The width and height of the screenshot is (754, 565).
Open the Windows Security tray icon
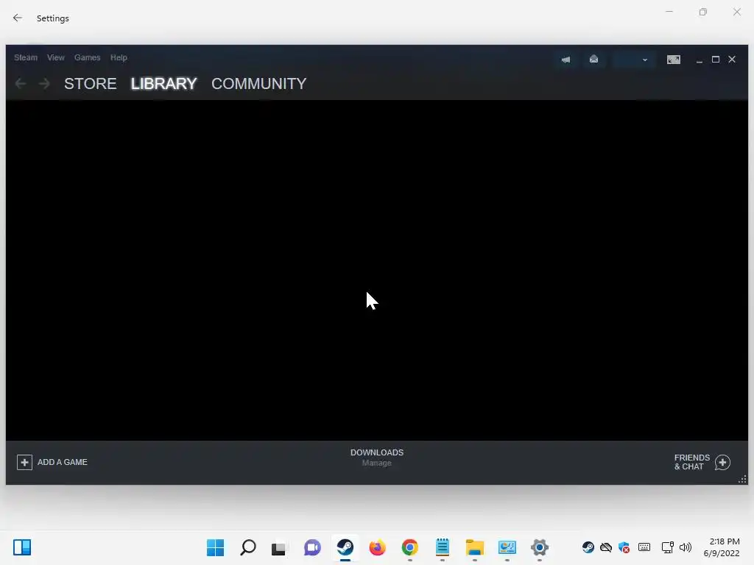click(x=624, y=547)
